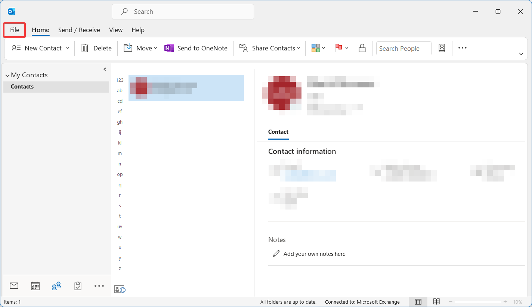
Task: Open the File menu
Action: click(15, 30)
